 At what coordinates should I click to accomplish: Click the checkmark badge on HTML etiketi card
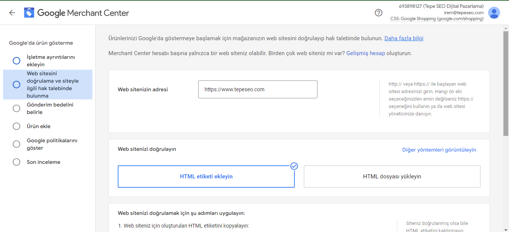[294, 166]
